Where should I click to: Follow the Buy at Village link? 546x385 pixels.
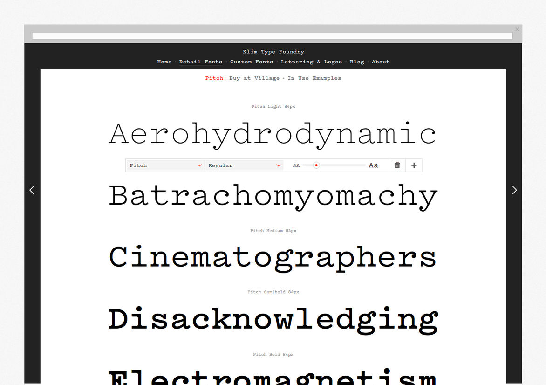click(254, 78)
